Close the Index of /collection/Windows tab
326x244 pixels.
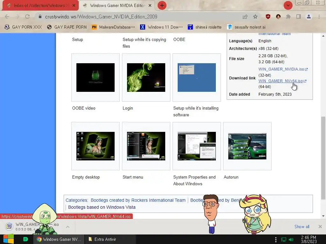[74, 6]
